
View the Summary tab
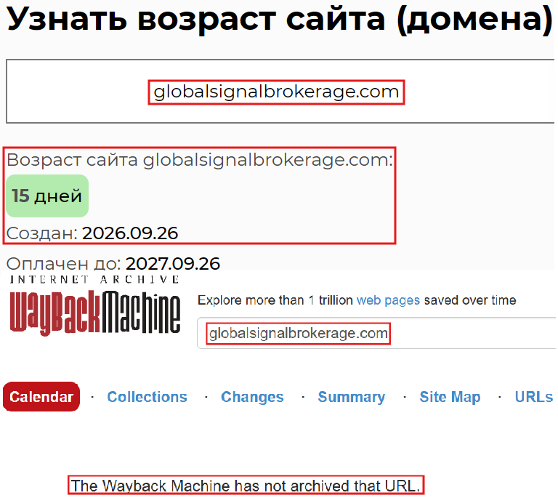(351, 396)
